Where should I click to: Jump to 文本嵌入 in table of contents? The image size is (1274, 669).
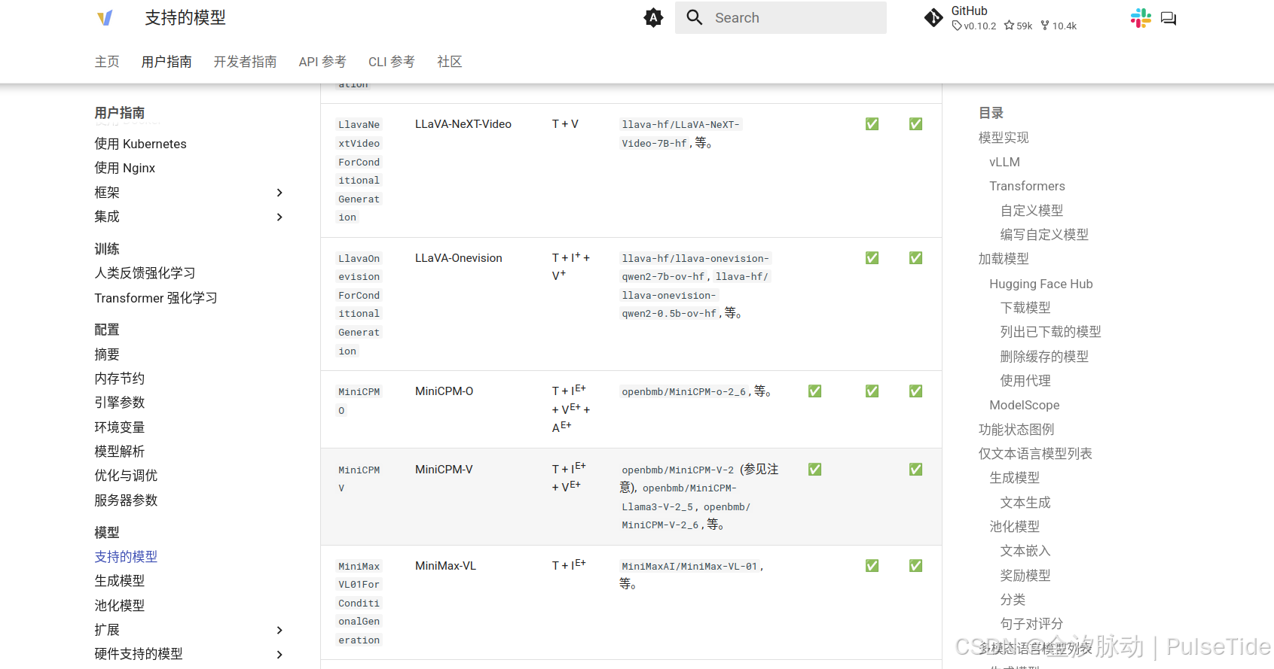[x=1025, y=551]
